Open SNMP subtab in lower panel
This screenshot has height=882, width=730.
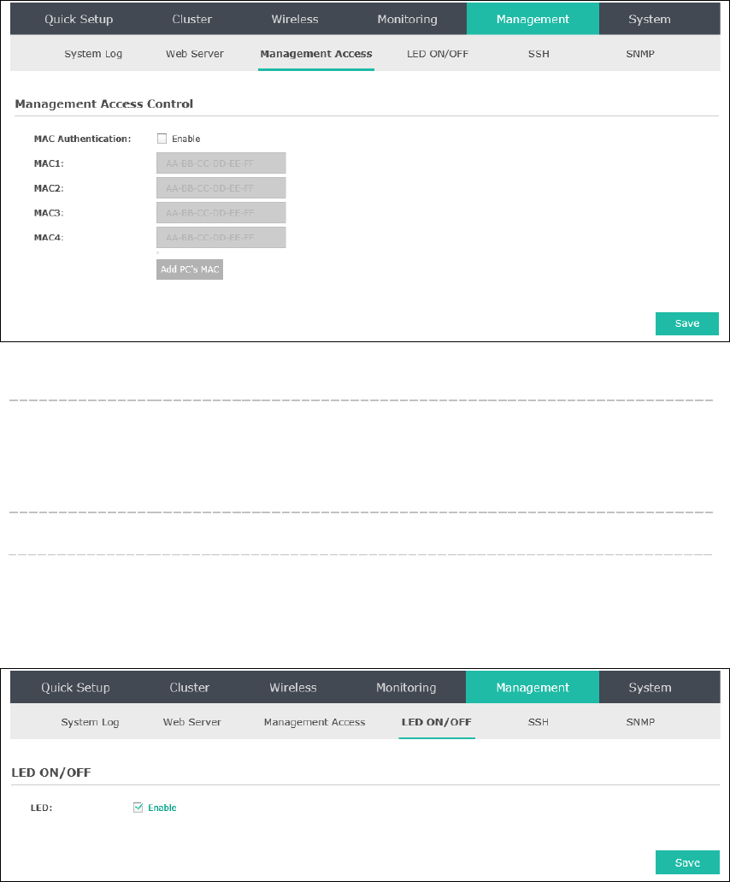point(640,722)
